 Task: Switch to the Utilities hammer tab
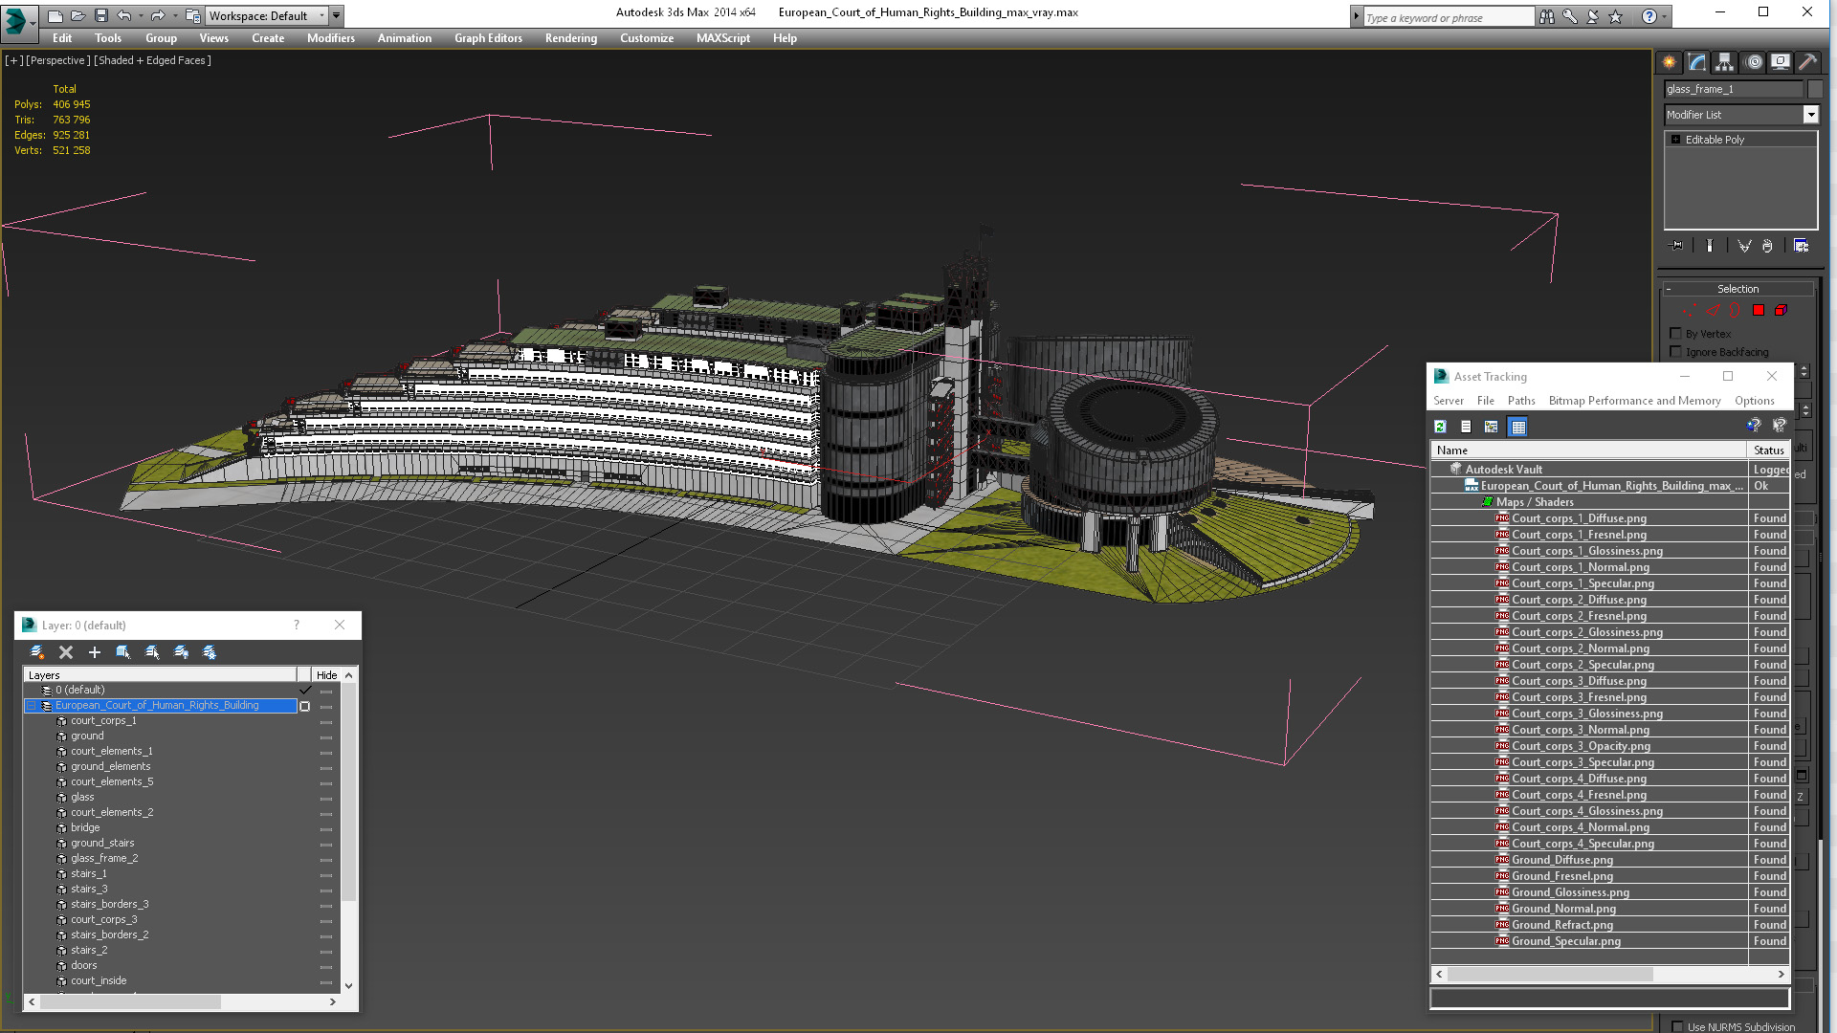[1807, 62]
